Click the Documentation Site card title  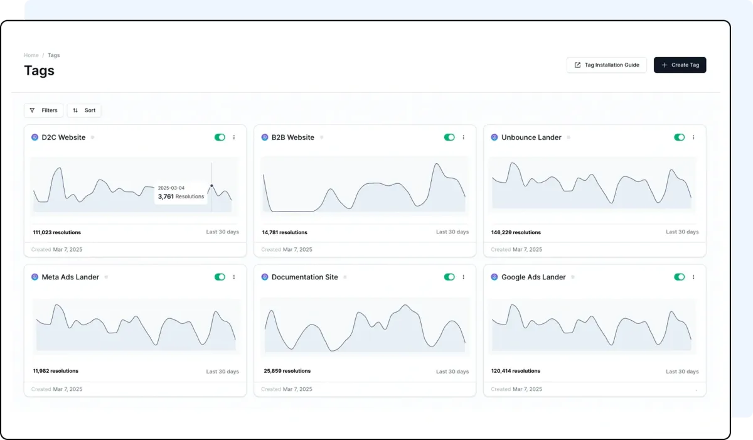click(x=304, y=277)
